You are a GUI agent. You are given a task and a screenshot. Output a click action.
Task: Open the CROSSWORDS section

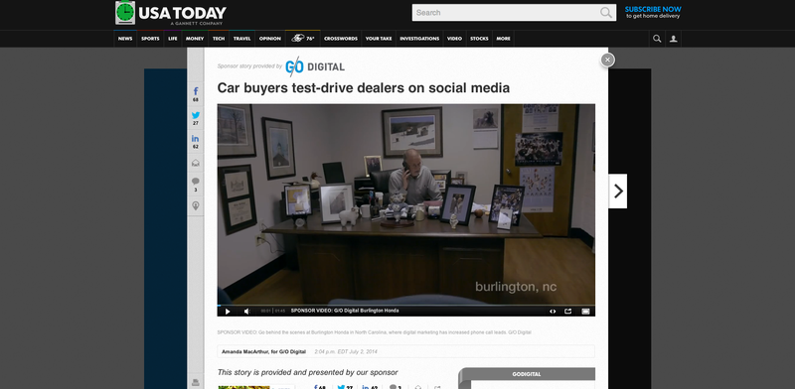click(341, 39)
